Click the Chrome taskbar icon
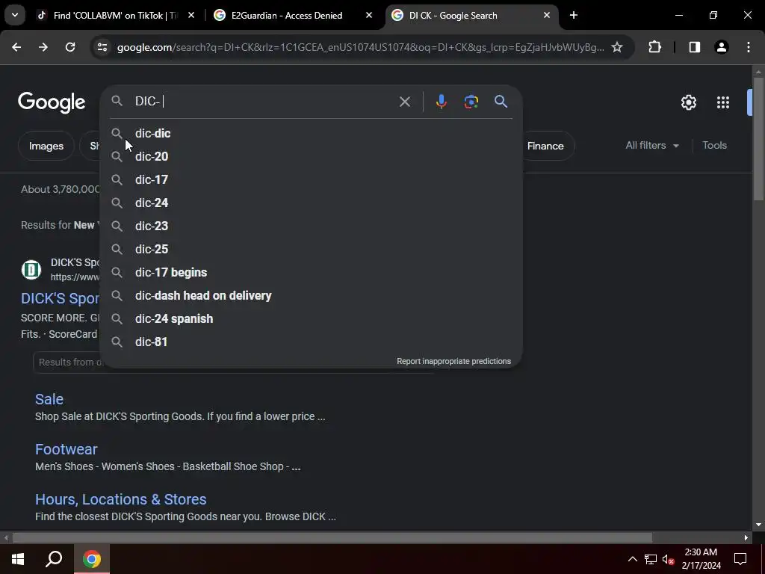The image size is (765, 574). click(x=92, y=559)
